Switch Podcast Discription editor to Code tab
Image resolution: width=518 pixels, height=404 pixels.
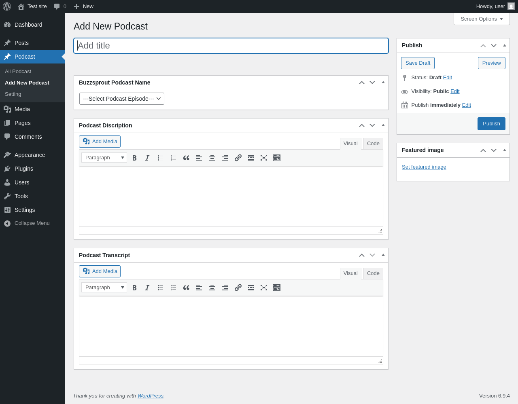click(x=373, y=144)
